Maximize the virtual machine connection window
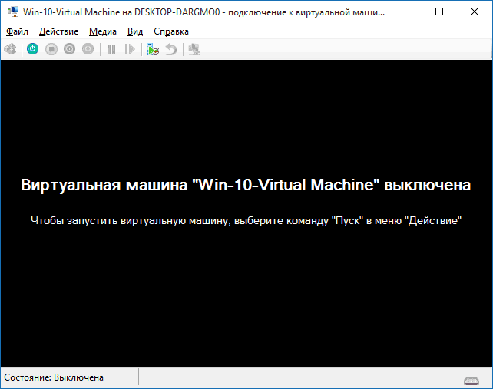The height and width of the screenshot is (389, 493). 438,12
